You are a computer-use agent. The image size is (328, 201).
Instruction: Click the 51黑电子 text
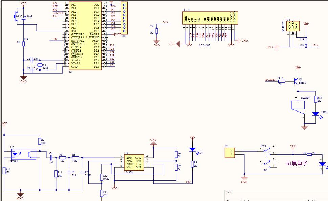[x=297, y=163]
